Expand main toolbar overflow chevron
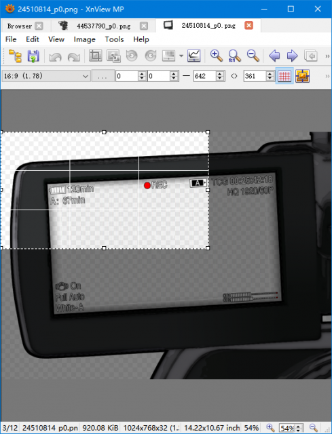 327,56
